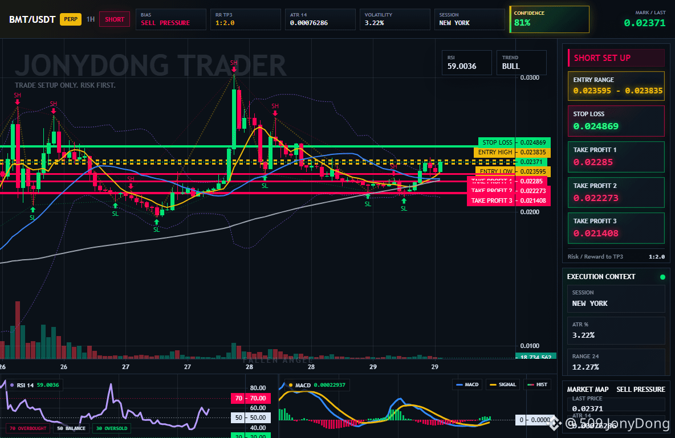Select the Session New York header card
Viewport: 675px width, 438px height.
pyautogui.click(x=469, y=19)
